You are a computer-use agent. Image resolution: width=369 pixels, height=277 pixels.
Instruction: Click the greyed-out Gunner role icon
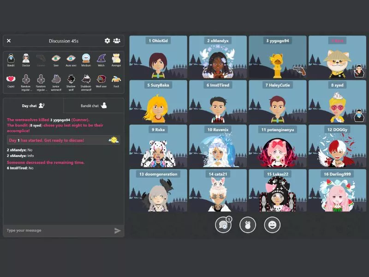pos(41,58)
